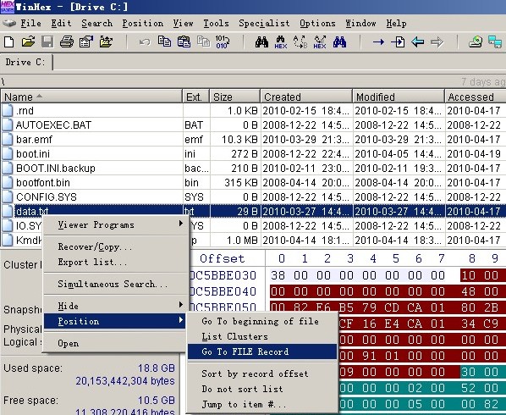Viewport: 506px width, 415px height.
Task: Select the BOOT.INI.backup file row
Action: click(253, 169)
